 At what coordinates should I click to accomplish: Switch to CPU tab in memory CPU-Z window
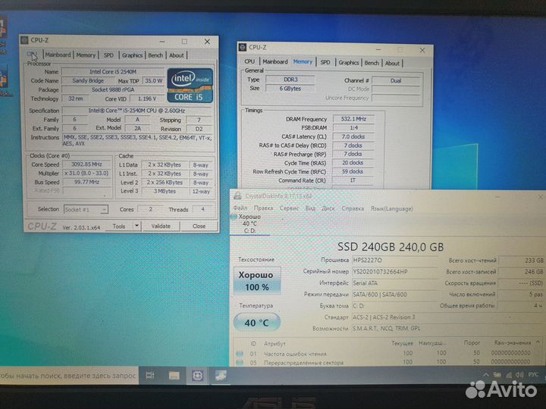click(249, 61)
